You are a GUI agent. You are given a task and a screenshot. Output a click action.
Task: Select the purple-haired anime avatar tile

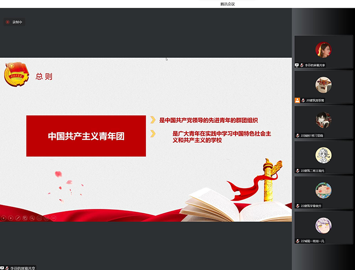tap(323, 225)
